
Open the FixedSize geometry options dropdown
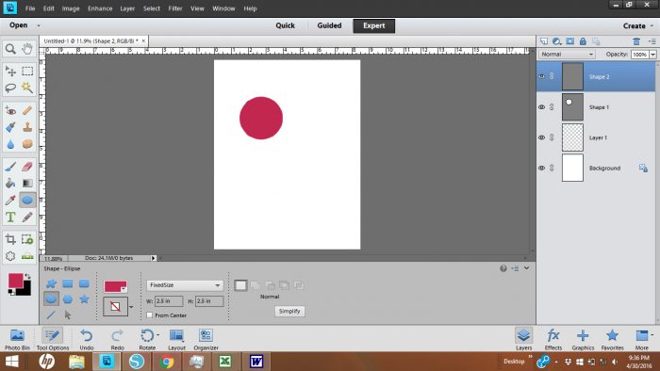[185, 285]
